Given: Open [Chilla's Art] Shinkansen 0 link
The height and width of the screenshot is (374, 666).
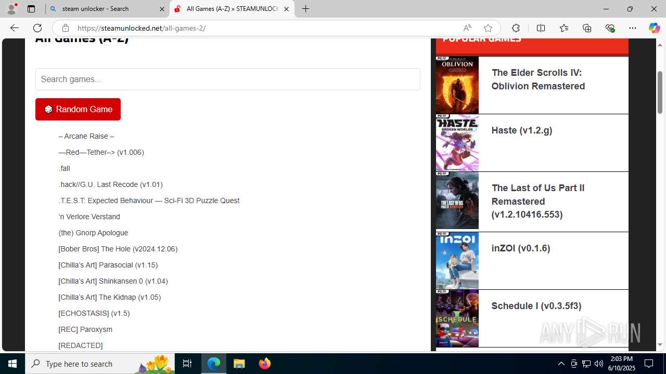Looking at the screenshot, I should point(113,281).
